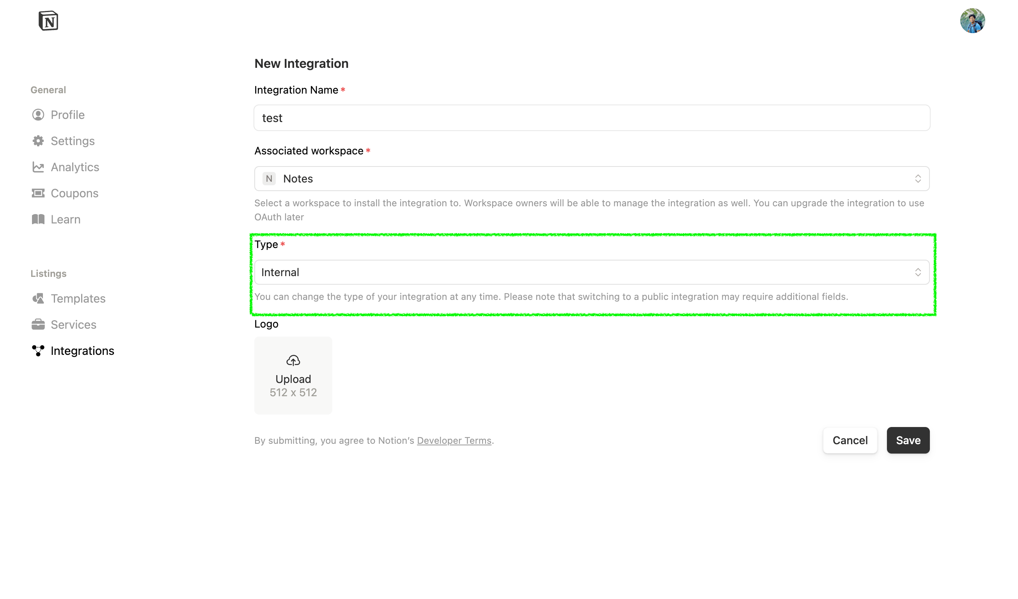Upload a 512 x 512 logo
The image size is (1018, 599).
(293, 375)
